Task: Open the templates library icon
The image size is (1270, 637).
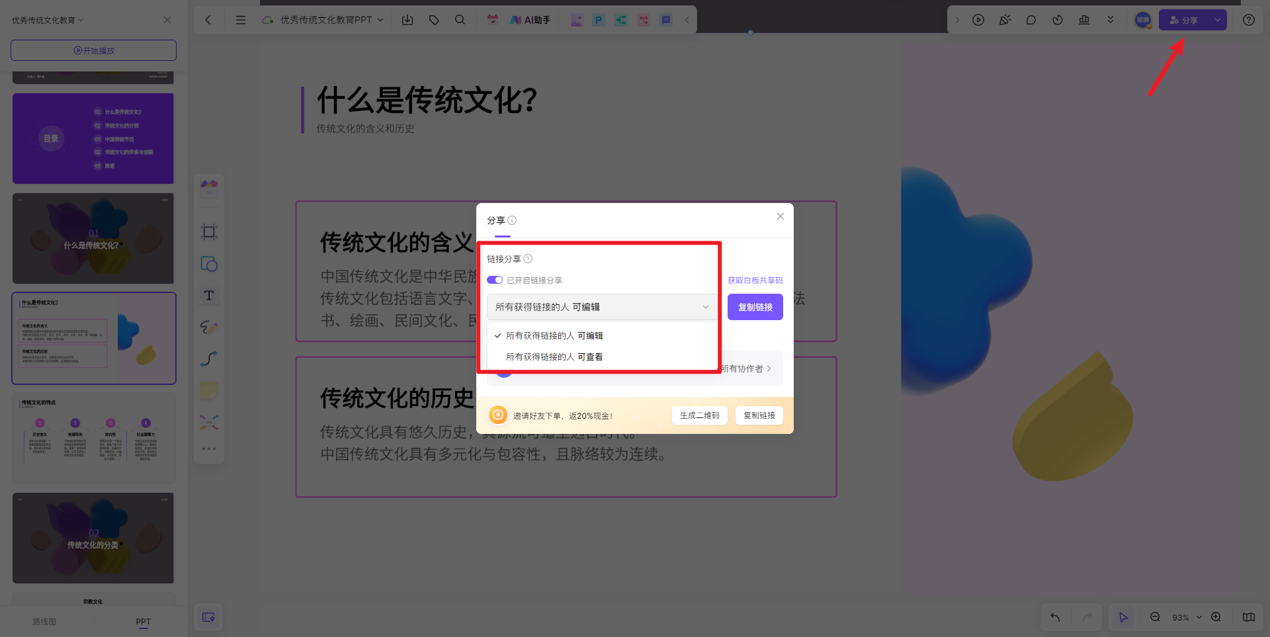Action: pyautogui.click(x=209, y=189)
